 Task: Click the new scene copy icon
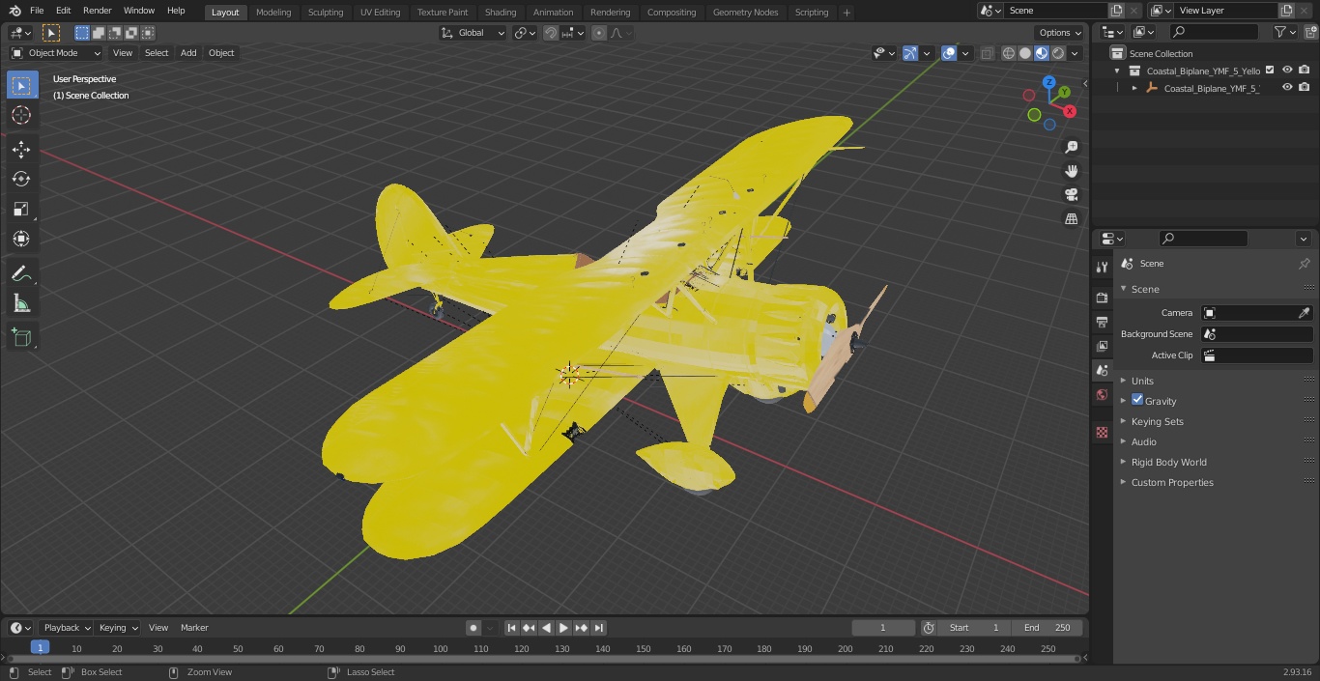1116,11
